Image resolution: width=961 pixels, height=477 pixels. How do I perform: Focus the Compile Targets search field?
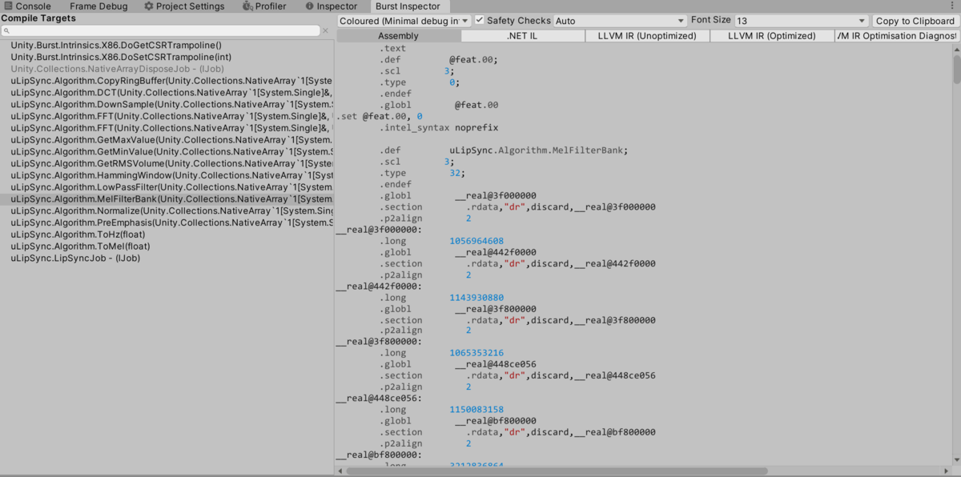pos(160,30)
